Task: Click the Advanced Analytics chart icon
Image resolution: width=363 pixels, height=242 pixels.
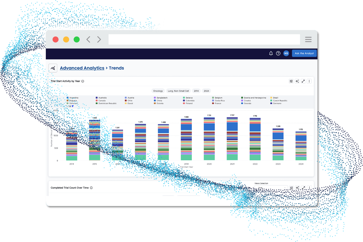Action: 53,68
